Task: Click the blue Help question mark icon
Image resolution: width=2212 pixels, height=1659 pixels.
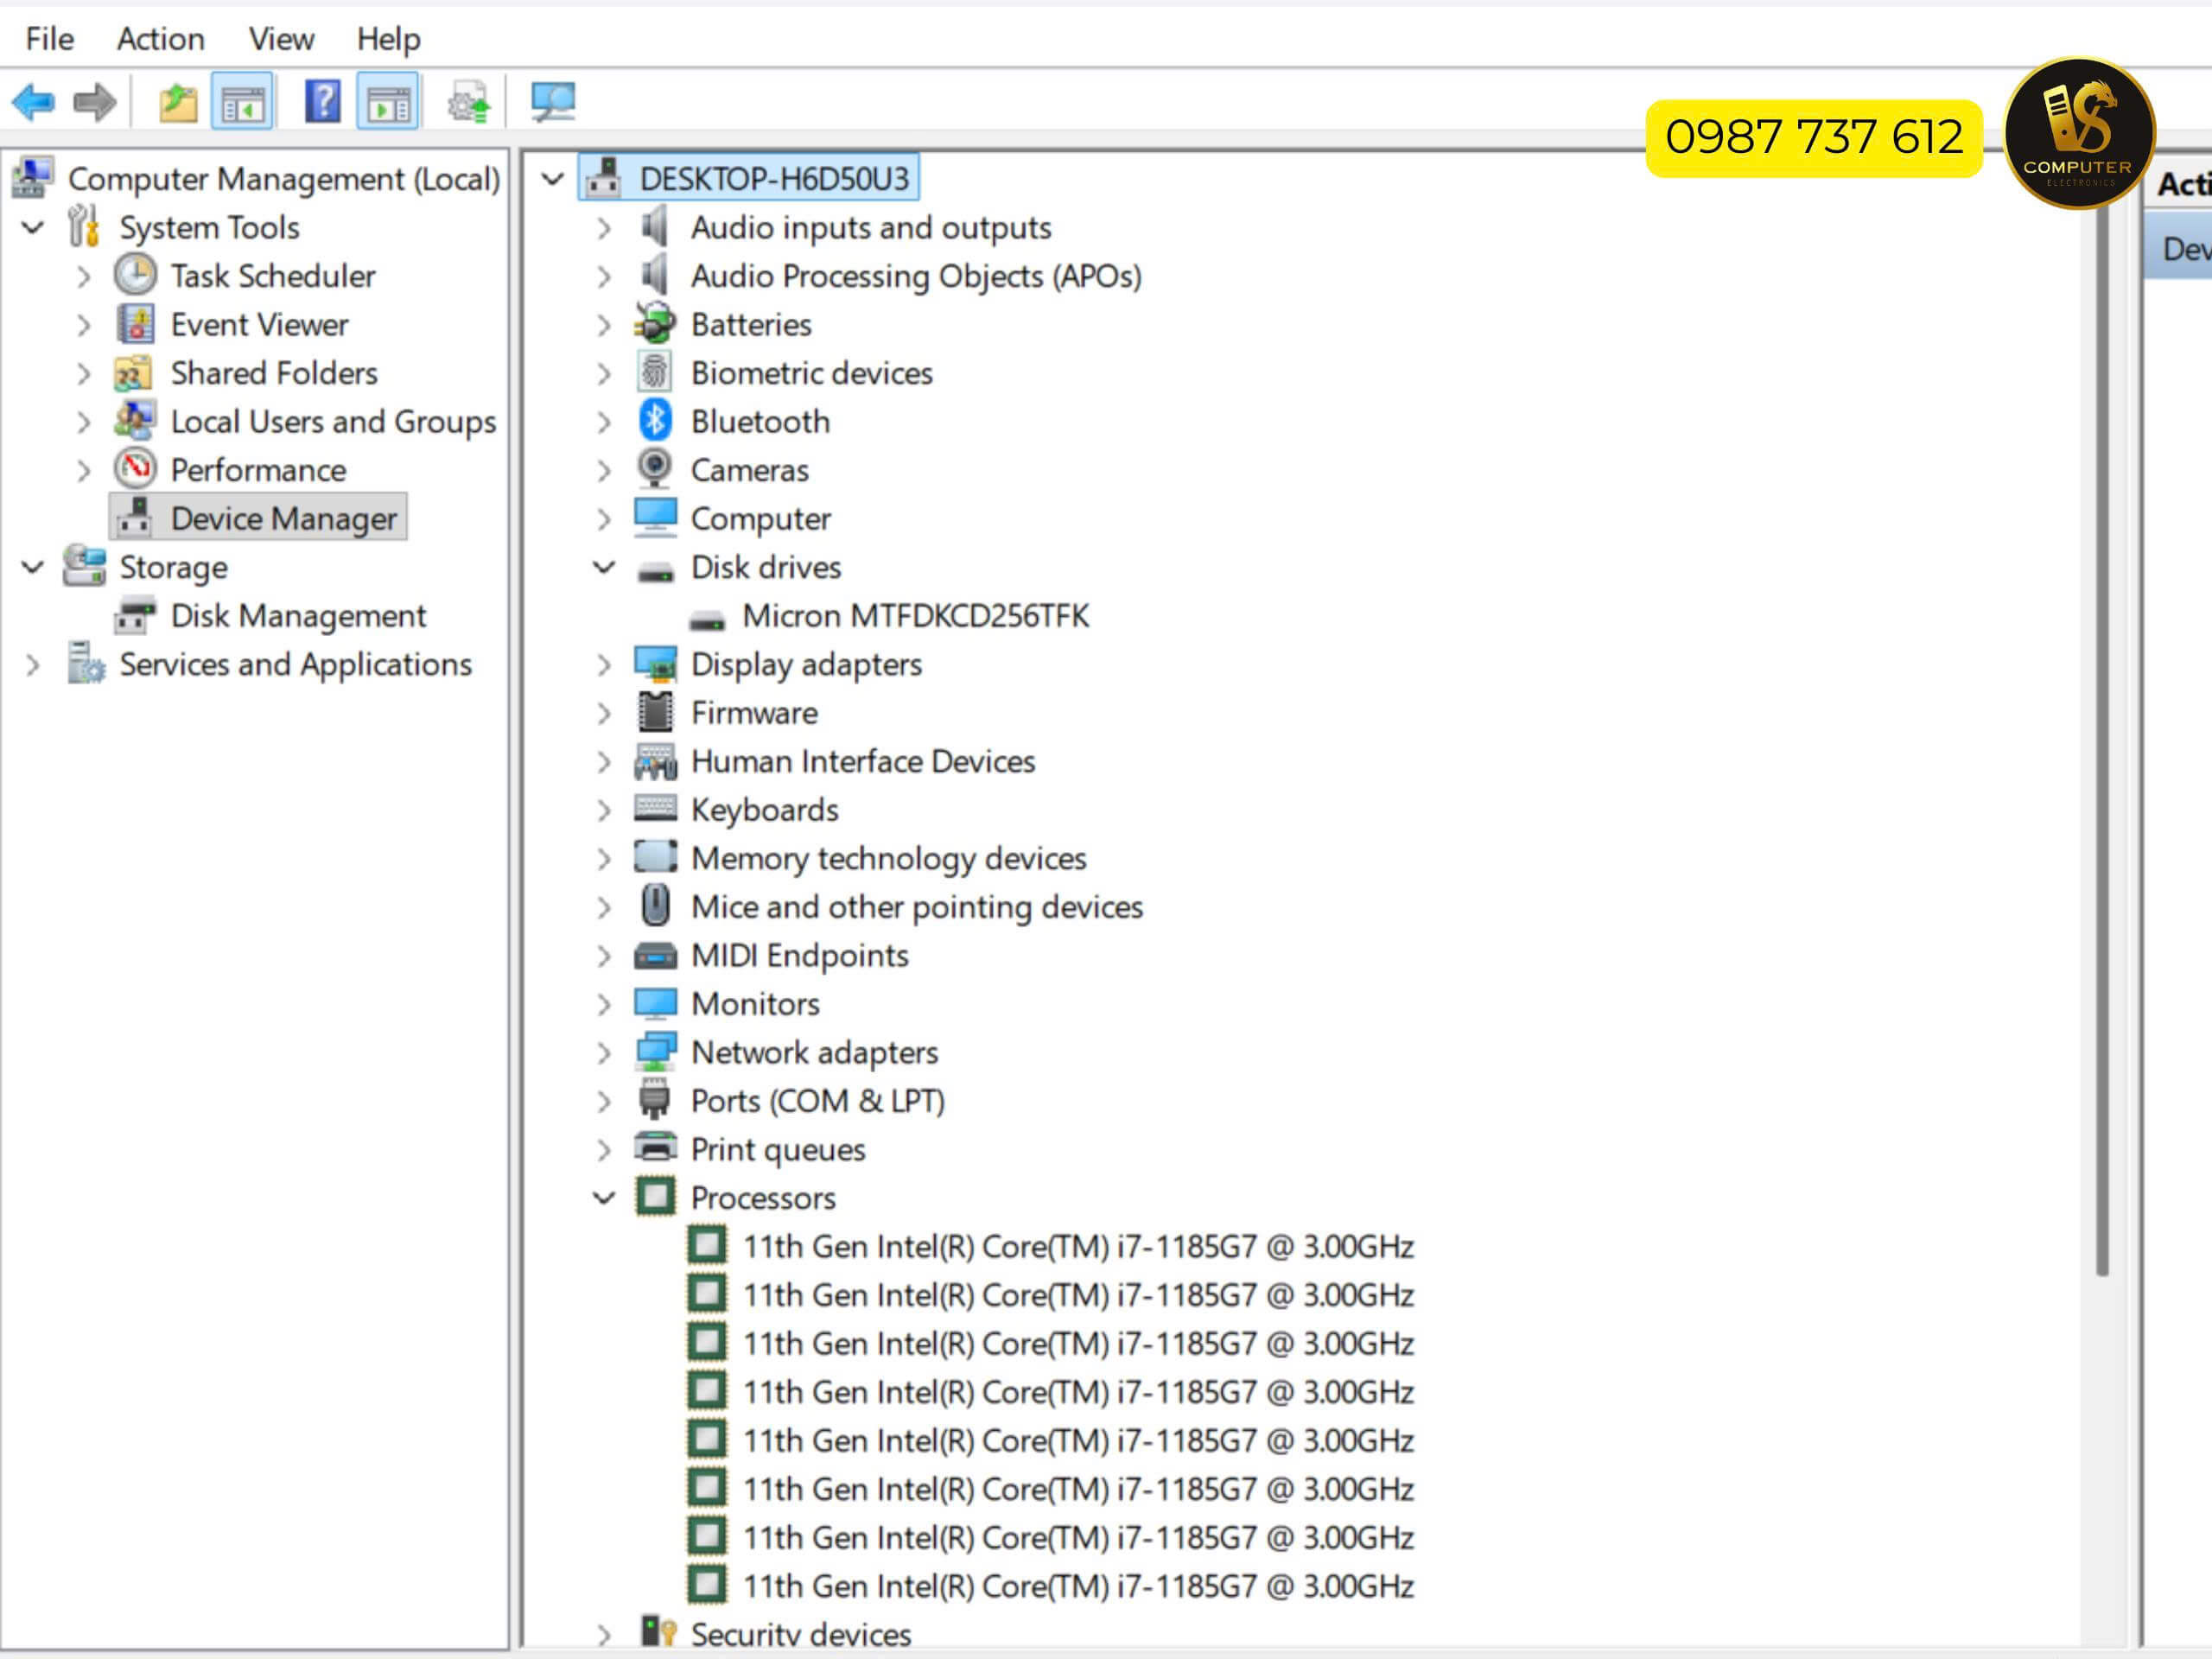Action: pyautogui.click(x=323, y=102)
